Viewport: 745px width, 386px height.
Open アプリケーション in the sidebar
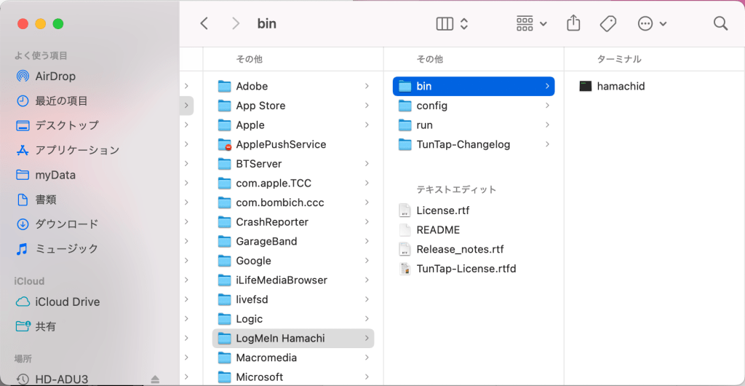(x=77, y=150)
